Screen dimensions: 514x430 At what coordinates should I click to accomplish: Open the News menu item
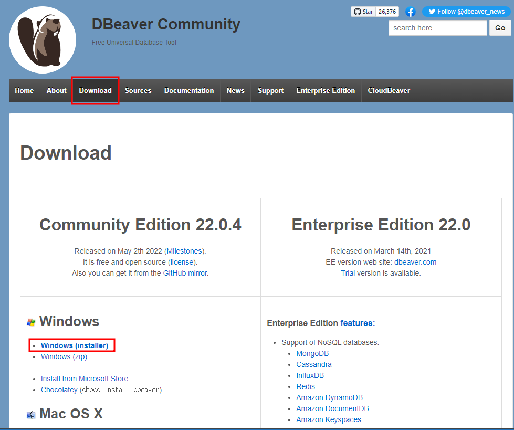point(235,90)
